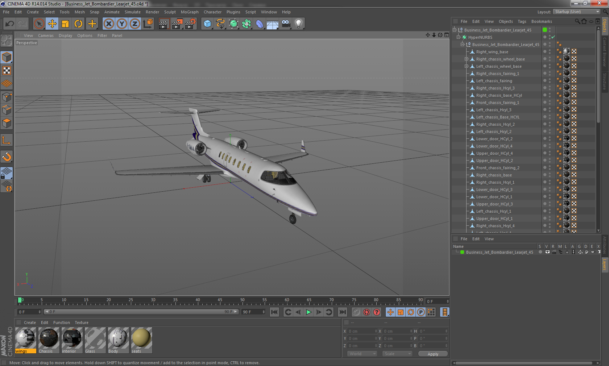Play the animation forward
This screenshot has width=609, height=366.
point(308,312)
